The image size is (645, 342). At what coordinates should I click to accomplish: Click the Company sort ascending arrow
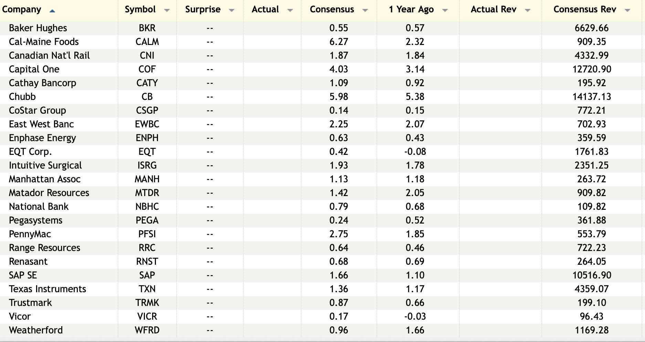coord(52,11)
